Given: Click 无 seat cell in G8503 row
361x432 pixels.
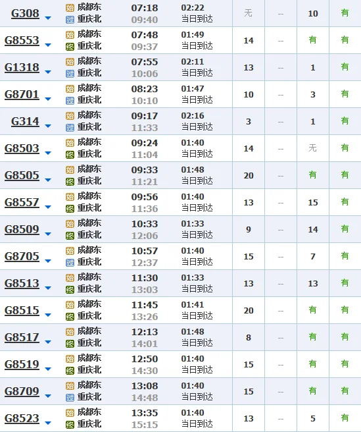Looking at the screenshot, I should click(312, 148).
